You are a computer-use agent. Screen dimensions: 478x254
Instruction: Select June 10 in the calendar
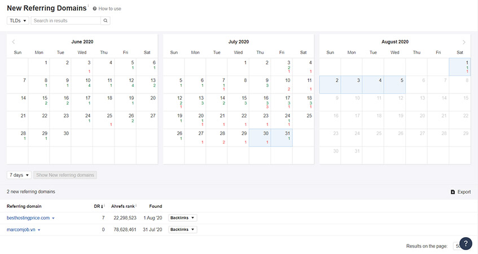click(x=82, y=84)
